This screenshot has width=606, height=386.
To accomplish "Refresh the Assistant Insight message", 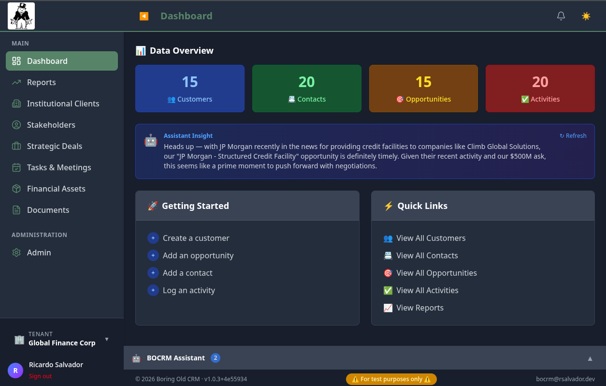I will [573, 135].
